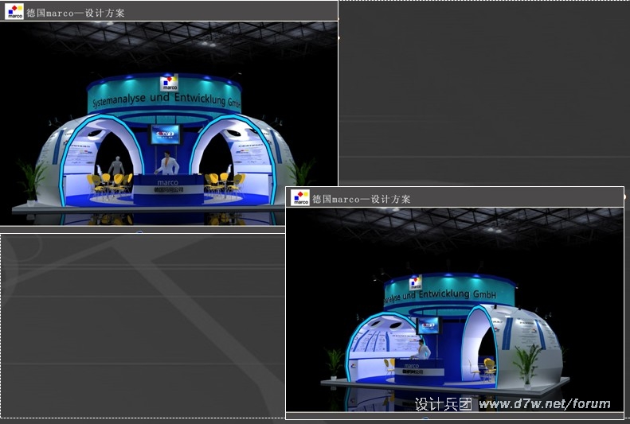Click the yellow chairs under the front-view right arch

[223, 182]
